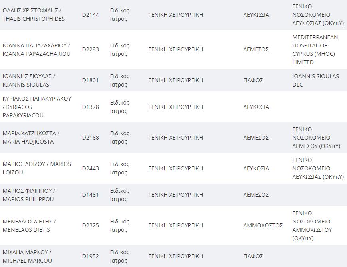Click registration code D2443
Viewport: 347px width, 267px height.
coord(91,168)
